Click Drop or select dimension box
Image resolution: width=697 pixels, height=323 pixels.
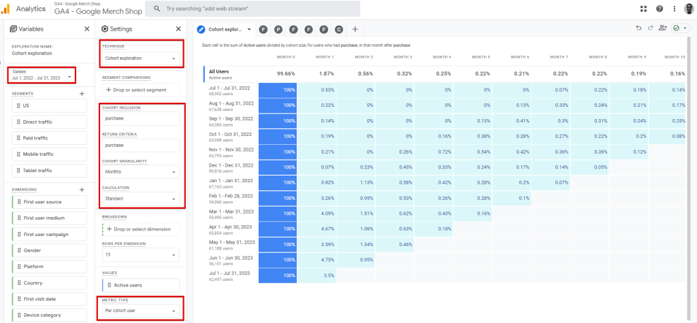click(140, 229)
